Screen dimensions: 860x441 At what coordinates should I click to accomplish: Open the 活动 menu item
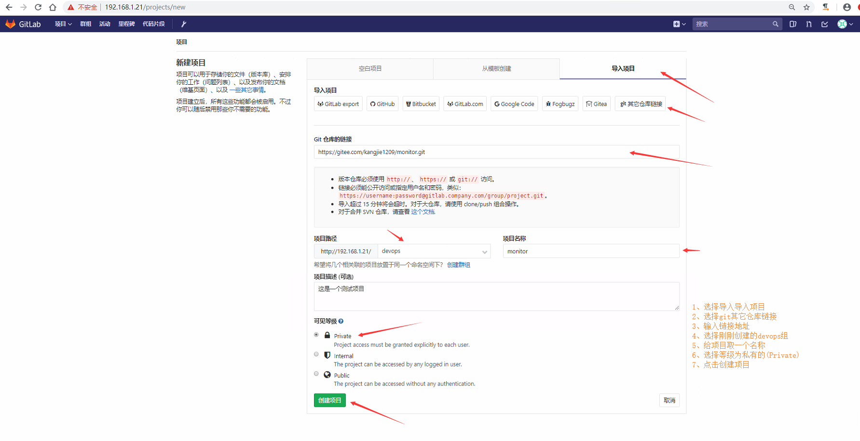(x=105, y=24)
